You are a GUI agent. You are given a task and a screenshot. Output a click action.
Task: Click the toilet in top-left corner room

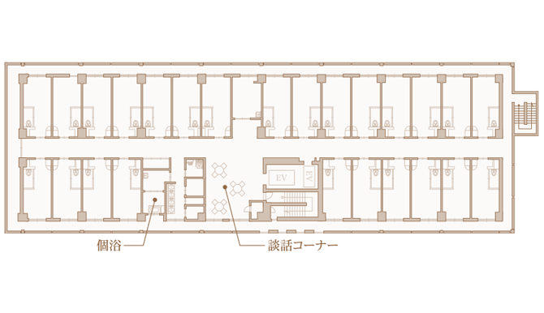tap(29, 123)
